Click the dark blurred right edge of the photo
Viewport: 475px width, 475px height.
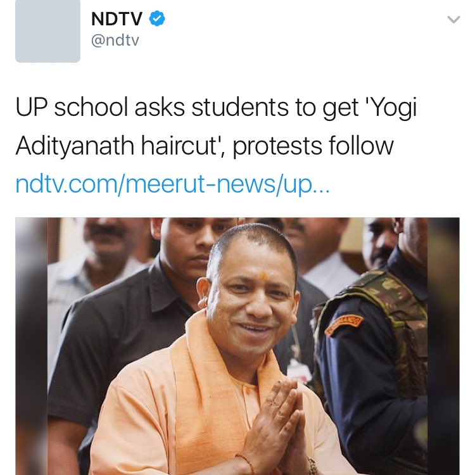click(443, 346)
